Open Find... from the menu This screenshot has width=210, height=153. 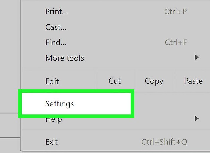tap(56, 43)
